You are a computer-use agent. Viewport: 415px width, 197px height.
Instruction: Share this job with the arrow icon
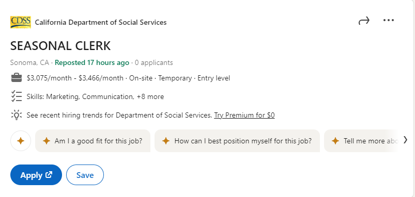364,21
